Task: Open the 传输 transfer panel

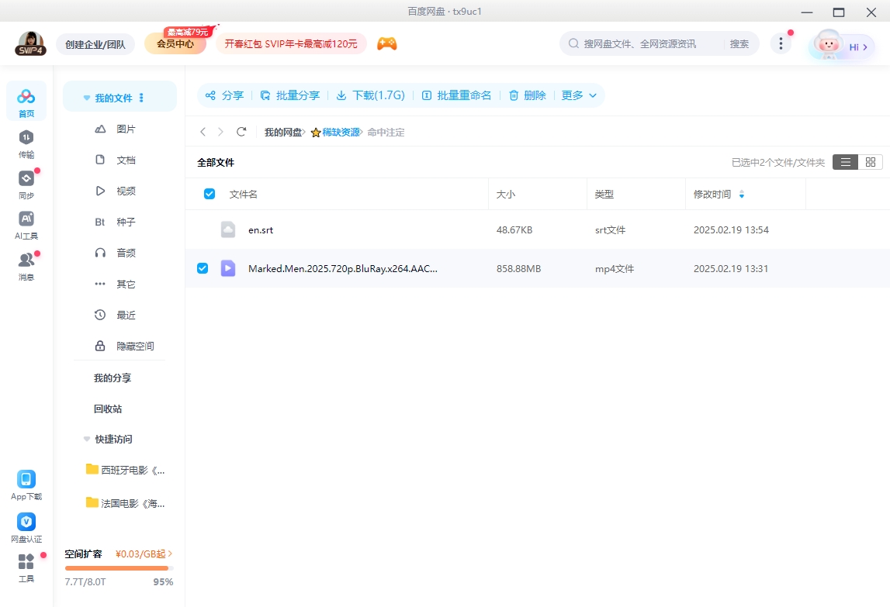Action: coord(26,144)
